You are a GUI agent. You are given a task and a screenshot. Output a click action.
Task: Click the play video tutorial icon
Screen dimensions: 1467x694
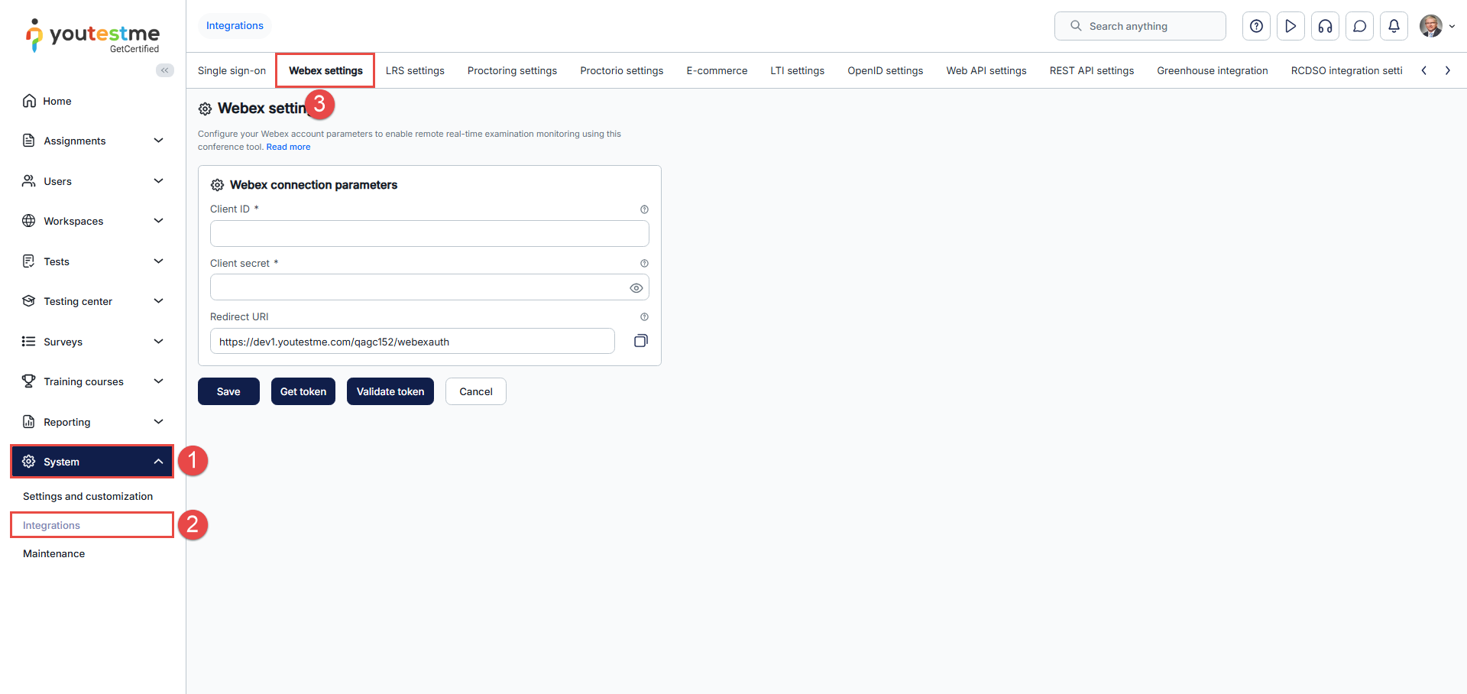[1291, 26]
